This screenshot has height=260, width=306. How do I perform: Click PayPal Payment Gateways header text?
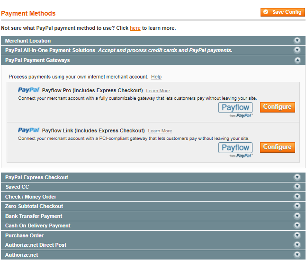tap(37, 60)
